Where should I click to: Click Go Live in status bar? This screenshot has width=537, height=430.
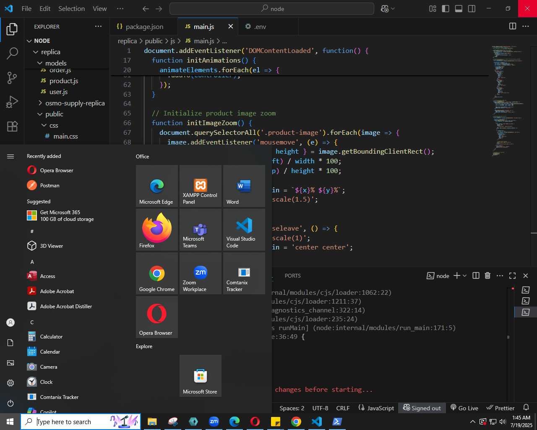(464, 408)
